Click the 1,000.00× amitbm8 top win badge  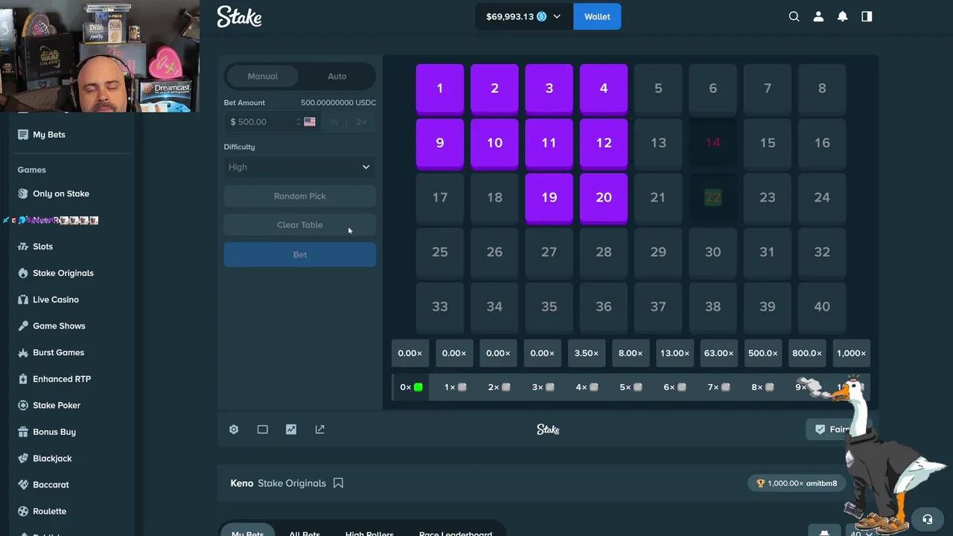[x=796, y=483]
